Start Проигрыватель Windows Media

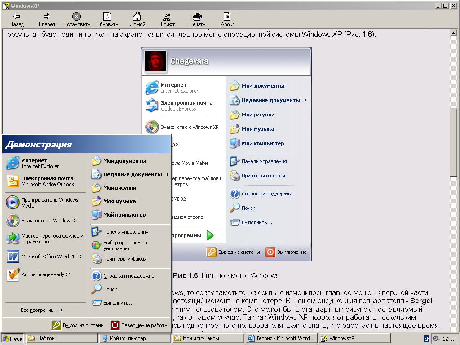tap(45, 203)
